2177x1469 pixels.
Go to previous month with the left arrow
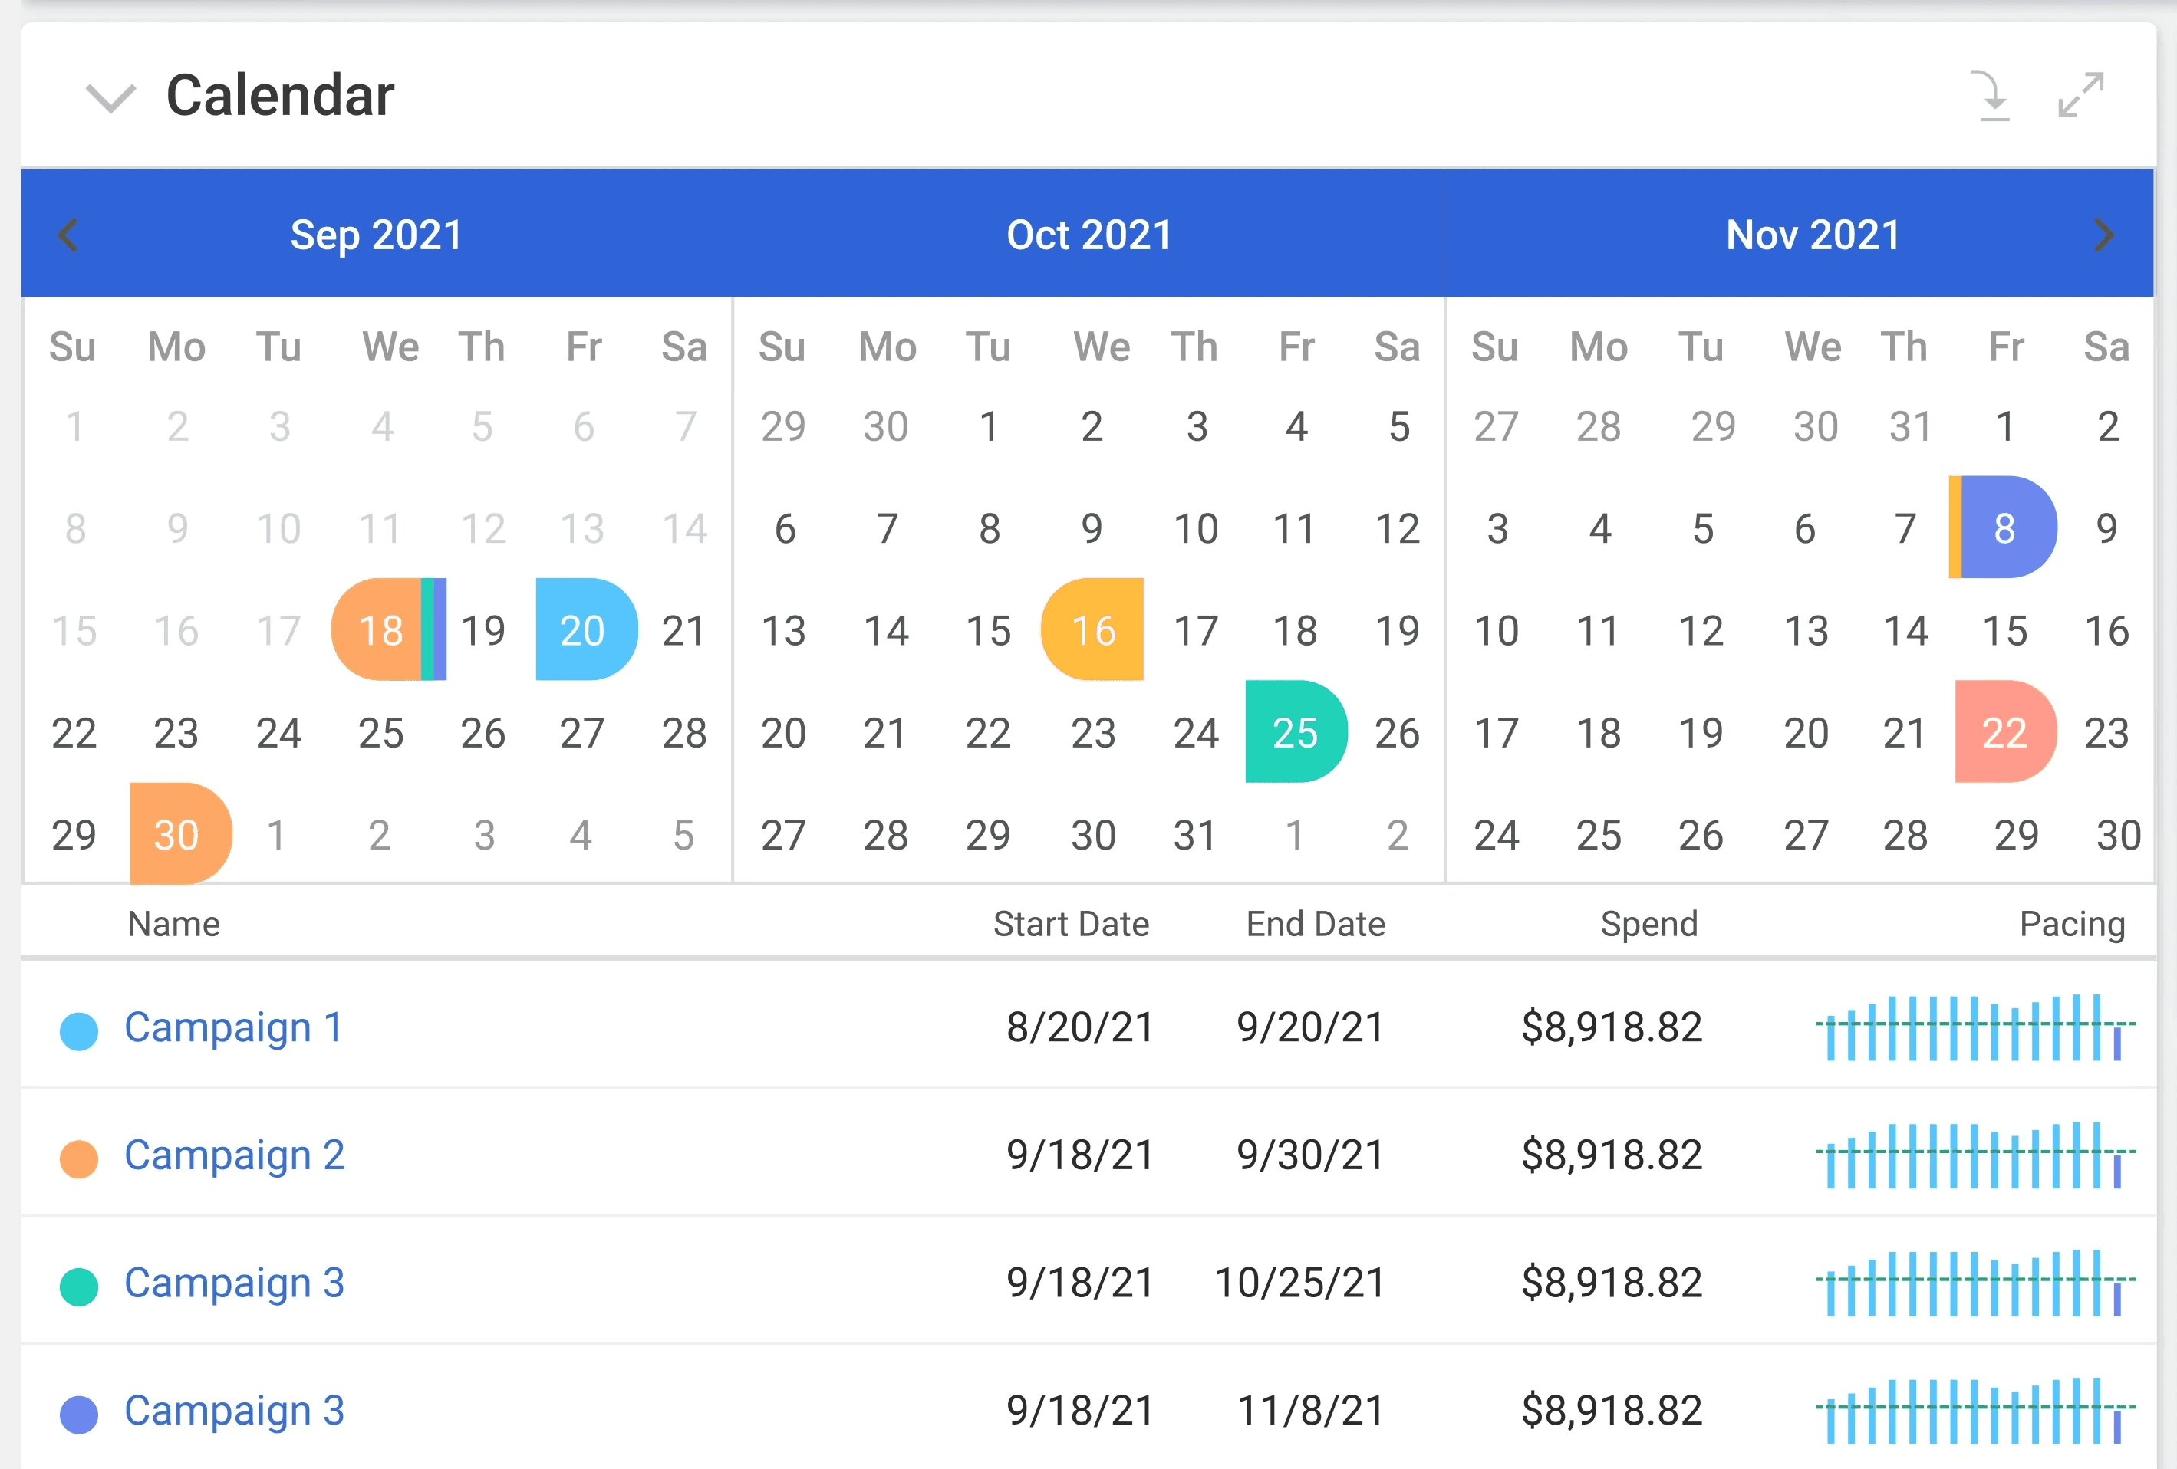[x=68, y=234]
